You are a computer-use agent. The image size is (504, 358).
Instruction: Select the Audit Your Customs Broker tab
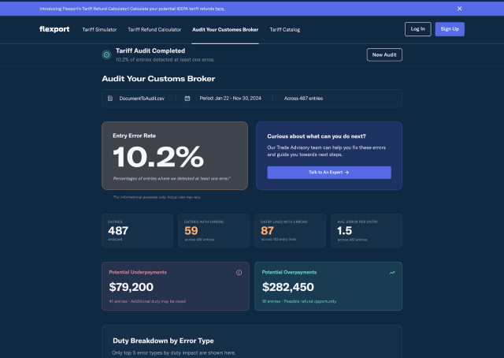(225, 29)
